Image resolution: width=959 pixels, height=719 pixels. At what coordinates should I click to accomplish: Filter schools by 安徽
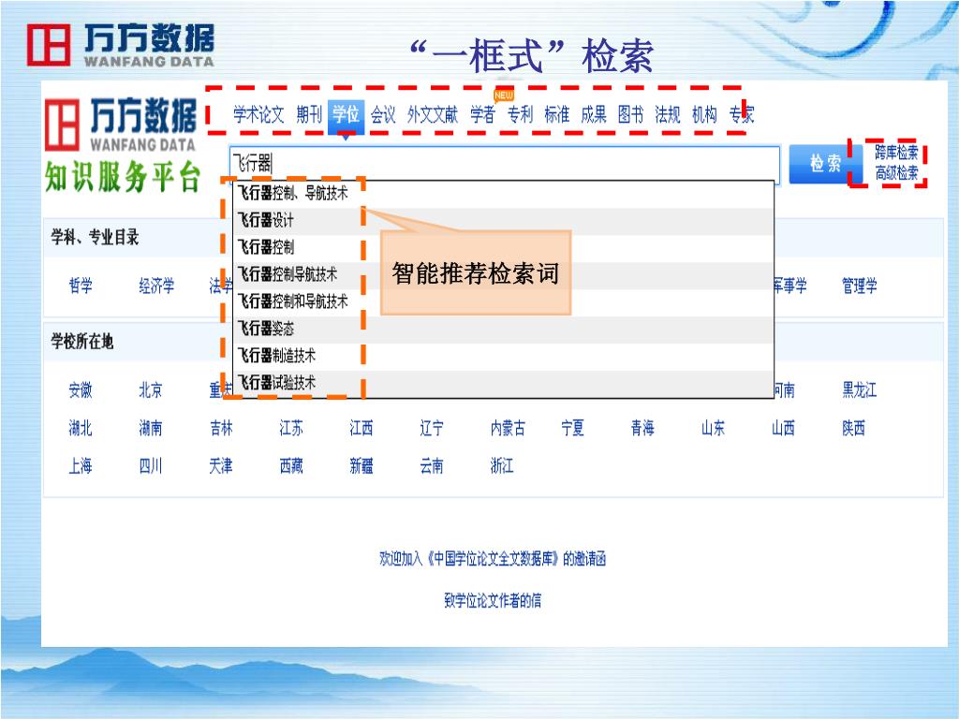point(81,390)
